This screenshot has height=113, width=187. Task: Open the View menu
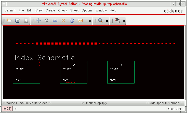(x=39, y=10)
